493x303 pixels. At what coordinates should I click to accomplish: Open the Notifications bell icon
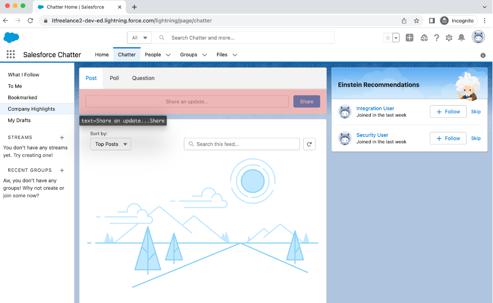pyautogui.click(x=461, y=38)
